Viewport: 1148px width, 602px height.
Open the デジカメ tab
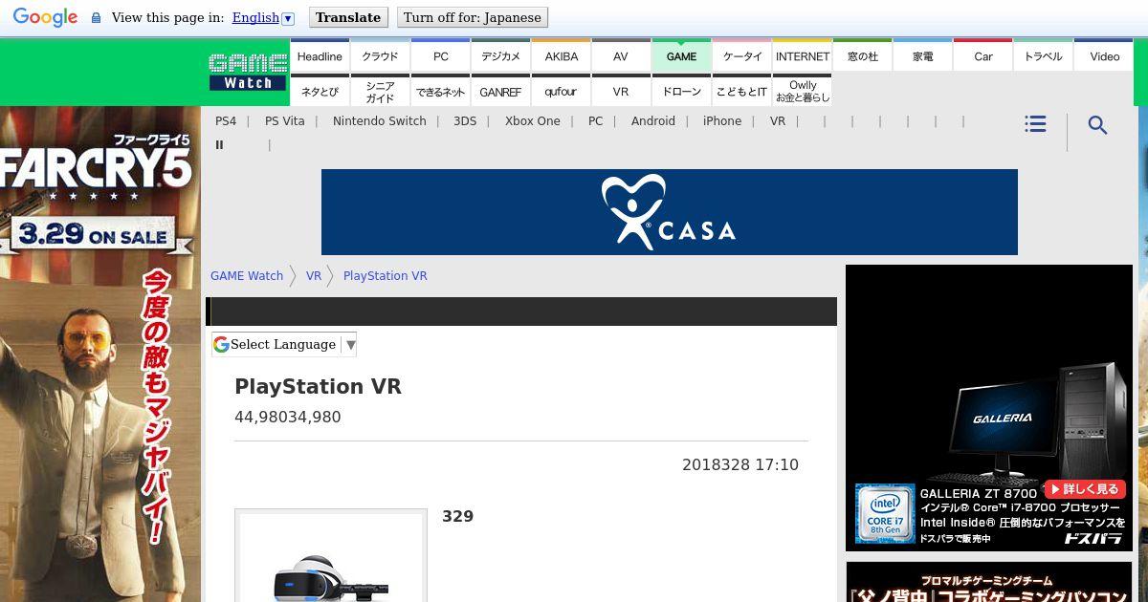(500, 56)
